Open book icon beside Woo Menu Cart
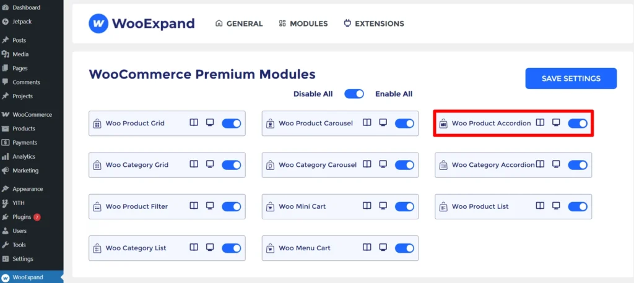Screen dimensions: 634x283 pyautogui.click(x=367, y=247)
